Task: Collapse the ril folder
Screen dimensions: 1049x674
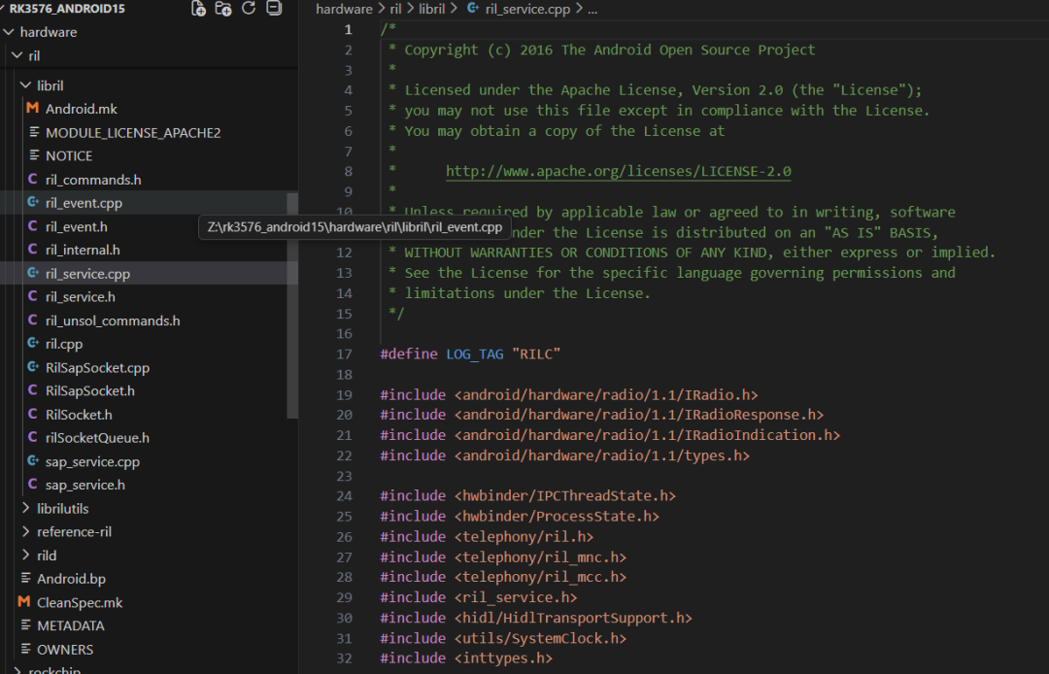Action: coord(17,54)
